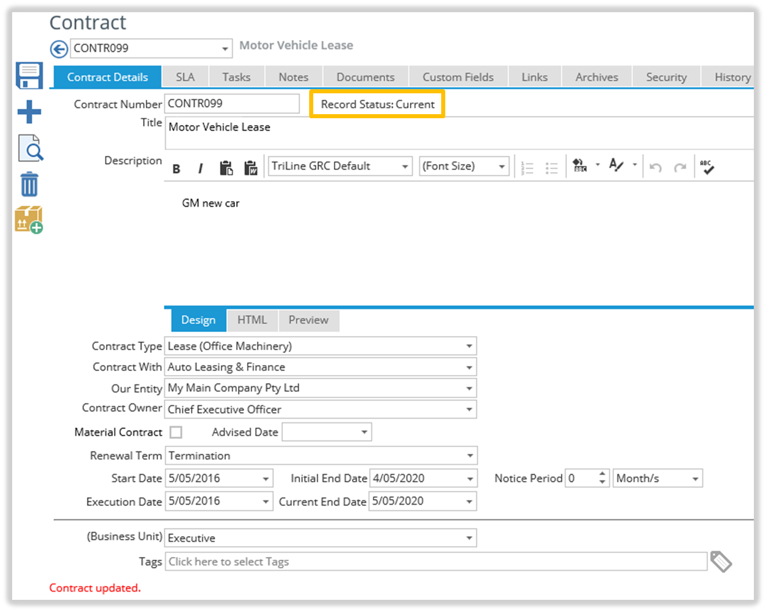Expand the Contract Type dropdown
This screenshot has height=612, width=766.
point(469,347)
